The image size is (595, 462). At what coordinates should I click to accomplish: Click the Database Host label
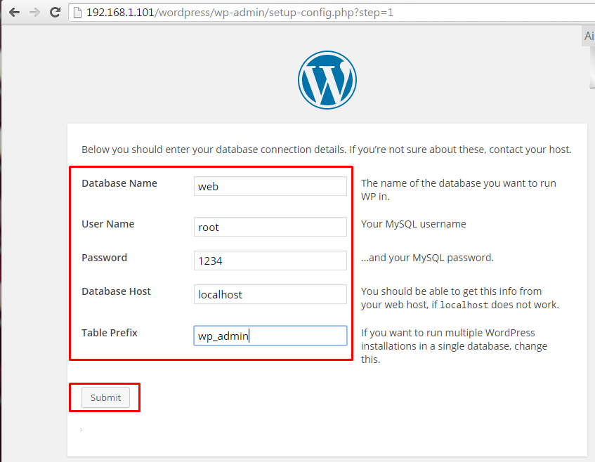(116, 291)
